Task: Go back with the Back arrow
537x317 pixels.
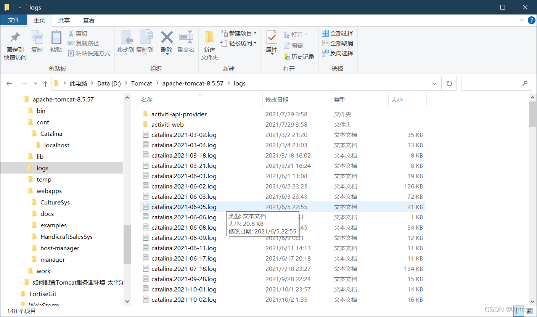Action: click(x=10, y=84)
